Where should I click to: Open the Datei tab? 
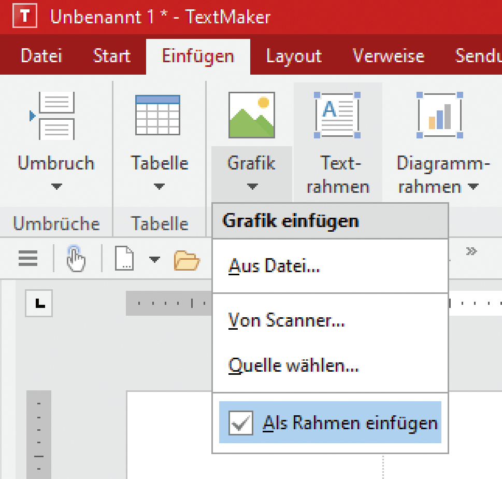41,56
